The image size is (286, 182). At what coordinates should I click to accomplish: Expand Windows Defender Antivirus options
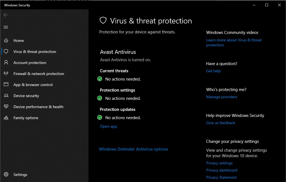coord(133,149)
